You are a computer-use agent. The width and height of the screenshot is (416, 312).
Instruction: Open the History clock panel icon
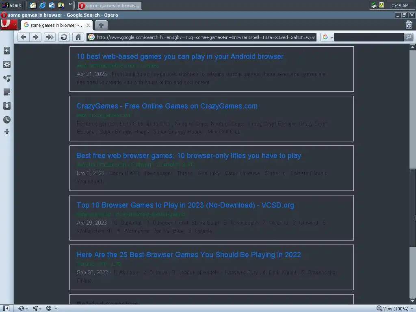click(6, 120)
